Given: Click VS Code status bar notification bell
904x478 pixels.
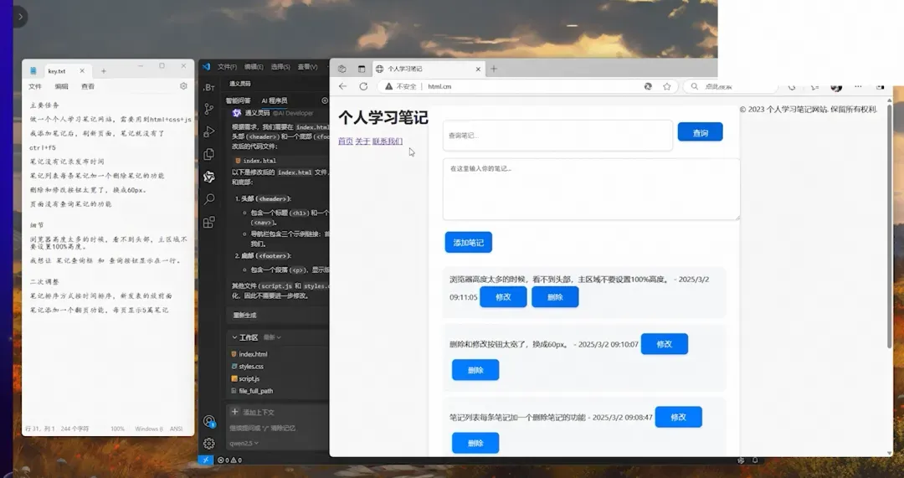Looking at the screenshot, I should tap(755, 460).
